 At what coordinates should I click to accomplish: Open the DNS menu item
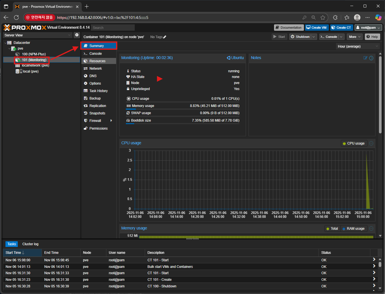click(99, 76)
